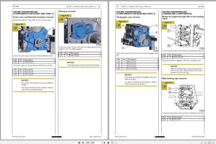Screen dimensions: 216x144
Task: Click the Figure 49 oil pump image
Action: [x=82, y=31]
